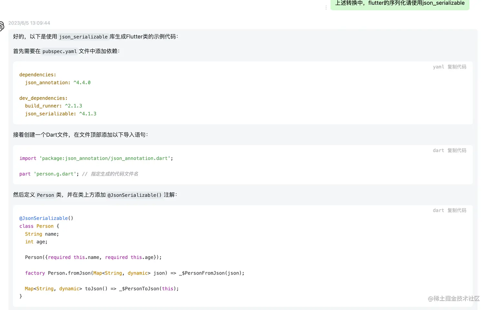Click the "String name;" field line
The image size is (488, 310).
coord(42,234)
